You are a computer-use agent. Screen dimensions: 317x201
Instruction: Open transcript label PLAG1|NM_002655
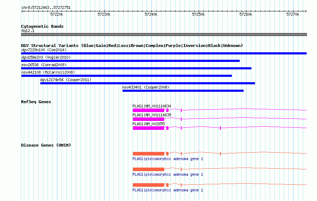coord(149,124)
